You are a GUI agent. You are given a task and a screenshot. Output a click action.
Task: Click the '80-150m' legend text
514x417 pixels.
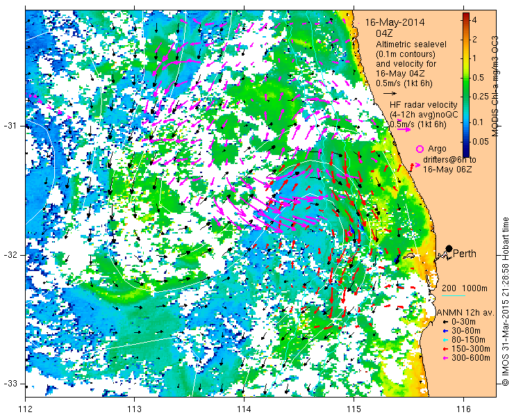coord(468,340)
